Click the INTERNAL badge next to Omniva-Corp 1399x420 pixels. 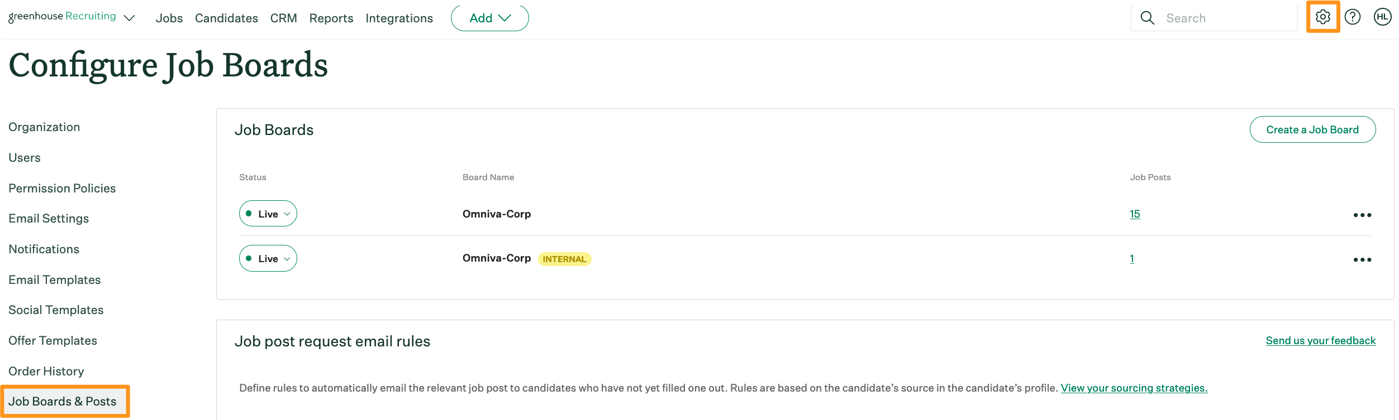point(565,258)
